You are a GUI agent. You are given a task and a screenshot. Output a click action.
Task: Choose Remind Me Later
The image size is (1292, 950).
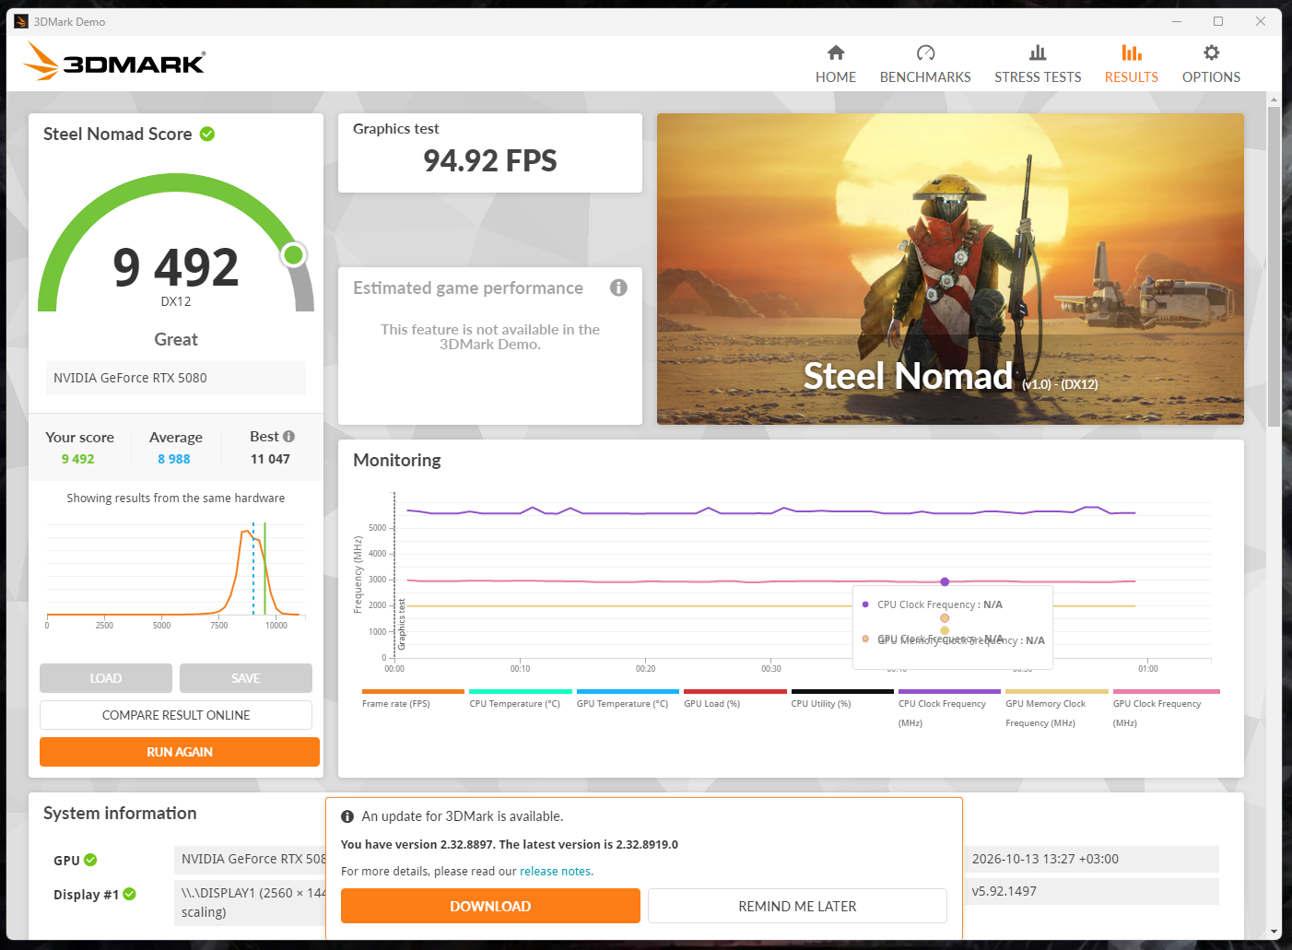pos(797,906)
